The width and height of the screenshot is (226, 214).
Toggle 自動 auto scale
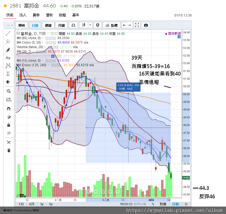click(x=175, y=204)
